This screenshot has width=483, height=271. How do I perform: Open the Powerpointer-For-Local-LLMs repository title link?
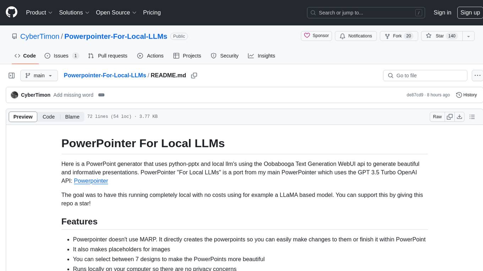(116, 36)
